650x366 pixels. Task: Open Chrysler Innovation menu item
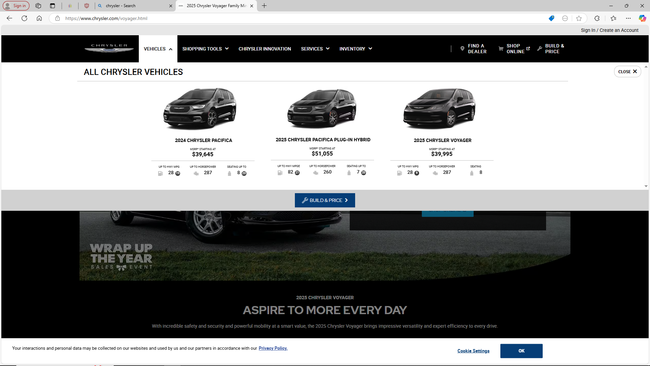[x=264, y=49]
